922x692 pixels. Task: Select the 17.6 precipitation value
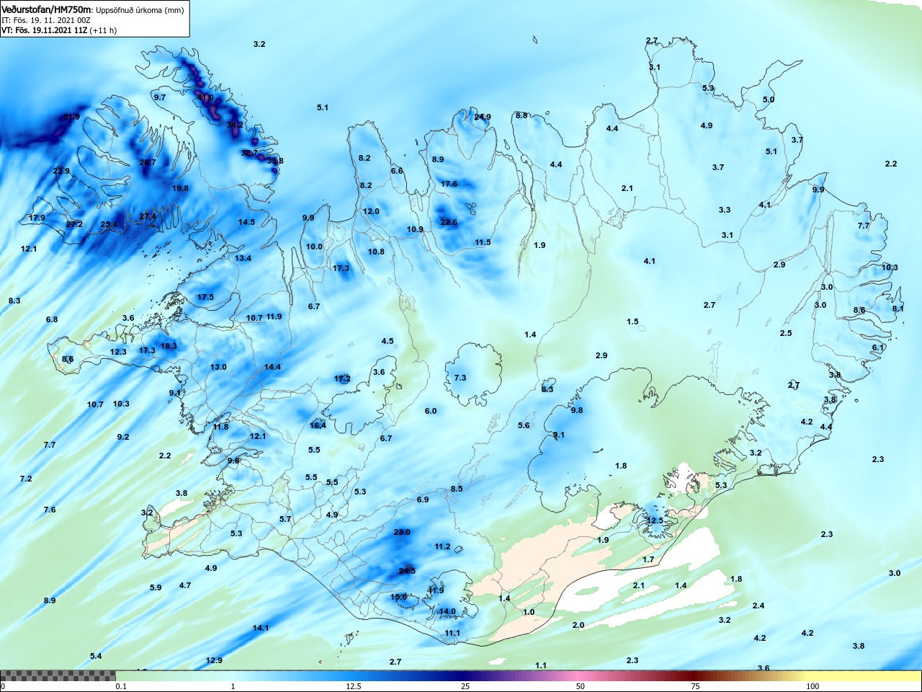[449, 184]
